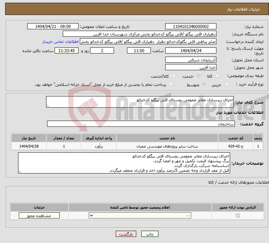Click the remaining days field showing 2
Image resolution: width=269 pixels, height=243 pixels.
[102, 50]
